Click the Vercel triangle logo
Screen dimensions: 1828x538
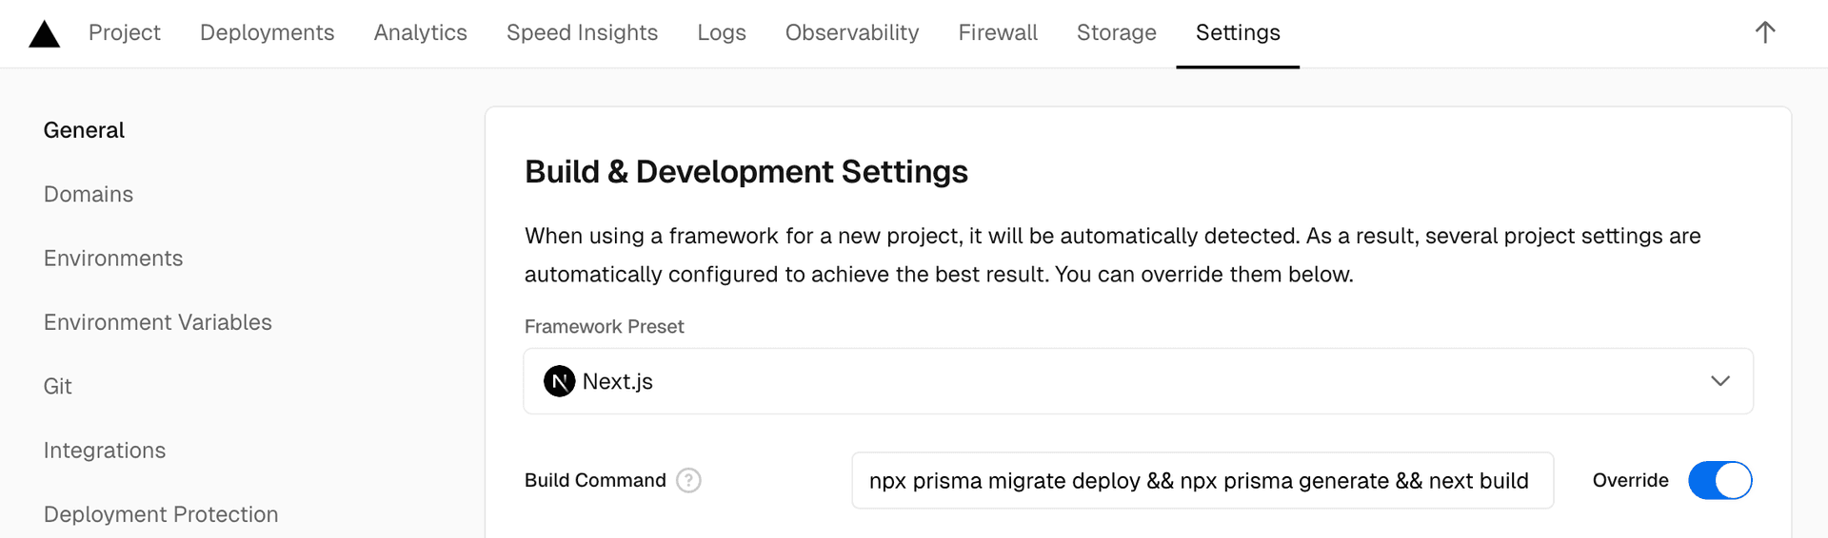[44, 34]
